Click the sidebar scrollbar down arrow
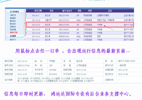Viewport: 142px width, 100px height. 25,40
